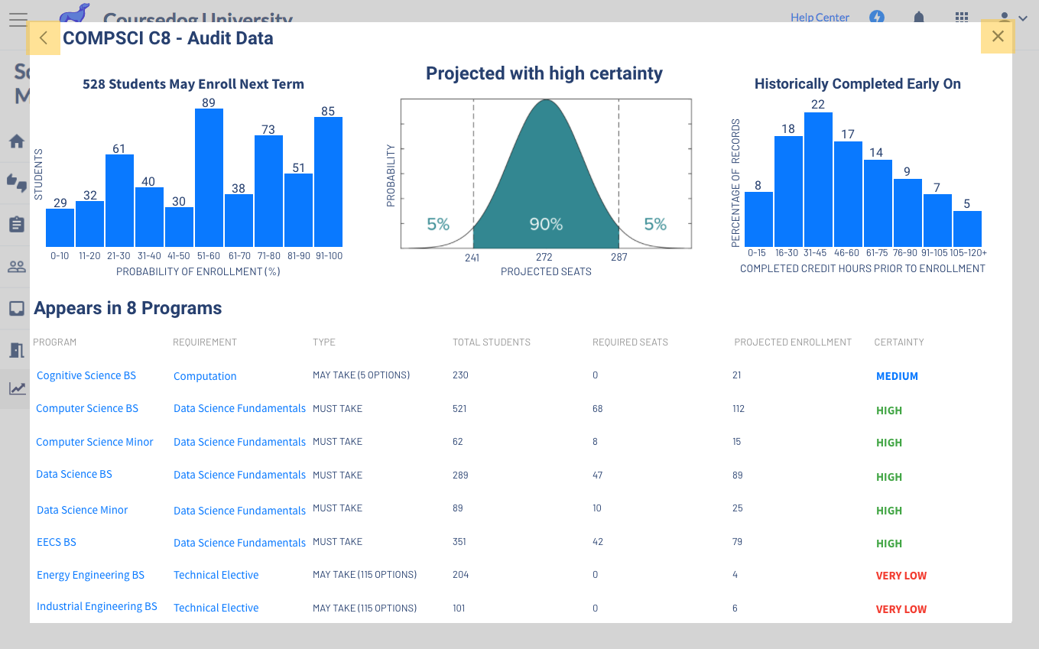The image size is (1039, 649).
Task: Open notifications bell in the header
Action: pos(919,17)
